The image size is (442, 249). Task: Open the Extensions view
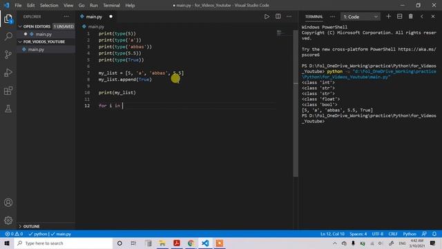click(x=8, y=91)
